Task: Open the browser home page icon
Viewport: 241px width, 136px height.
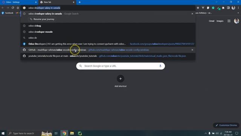Action: point(18,8)
